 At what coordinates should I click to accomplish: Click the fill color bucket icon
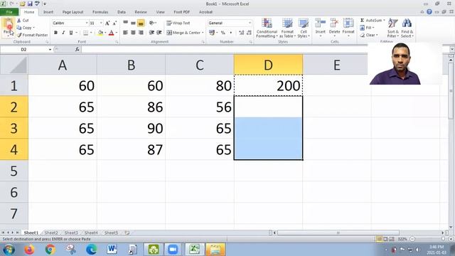(x=100, y=33)
